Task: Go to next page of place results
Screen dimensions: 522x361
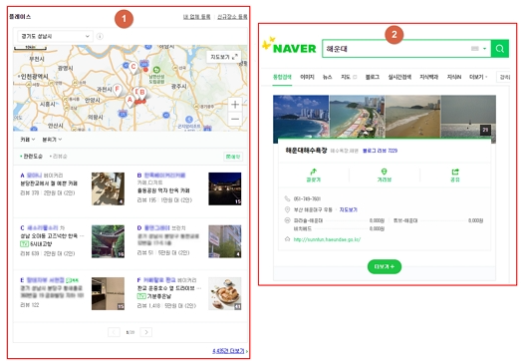Action: coord(146,332)
